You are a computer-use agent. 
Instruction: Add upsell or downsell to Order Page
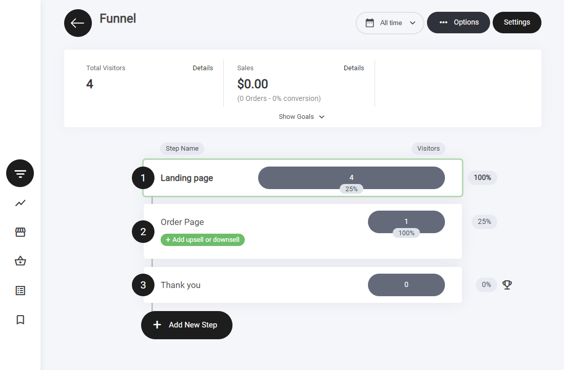pyautogui.click(x=203, y=240)
